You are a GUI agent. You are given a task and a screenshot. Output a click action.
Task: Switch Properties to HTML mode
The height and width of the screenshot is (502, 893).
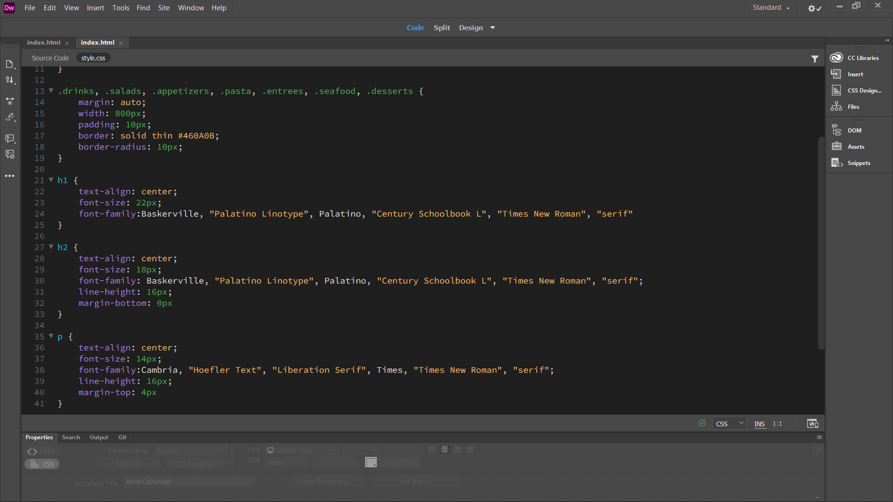41,451
